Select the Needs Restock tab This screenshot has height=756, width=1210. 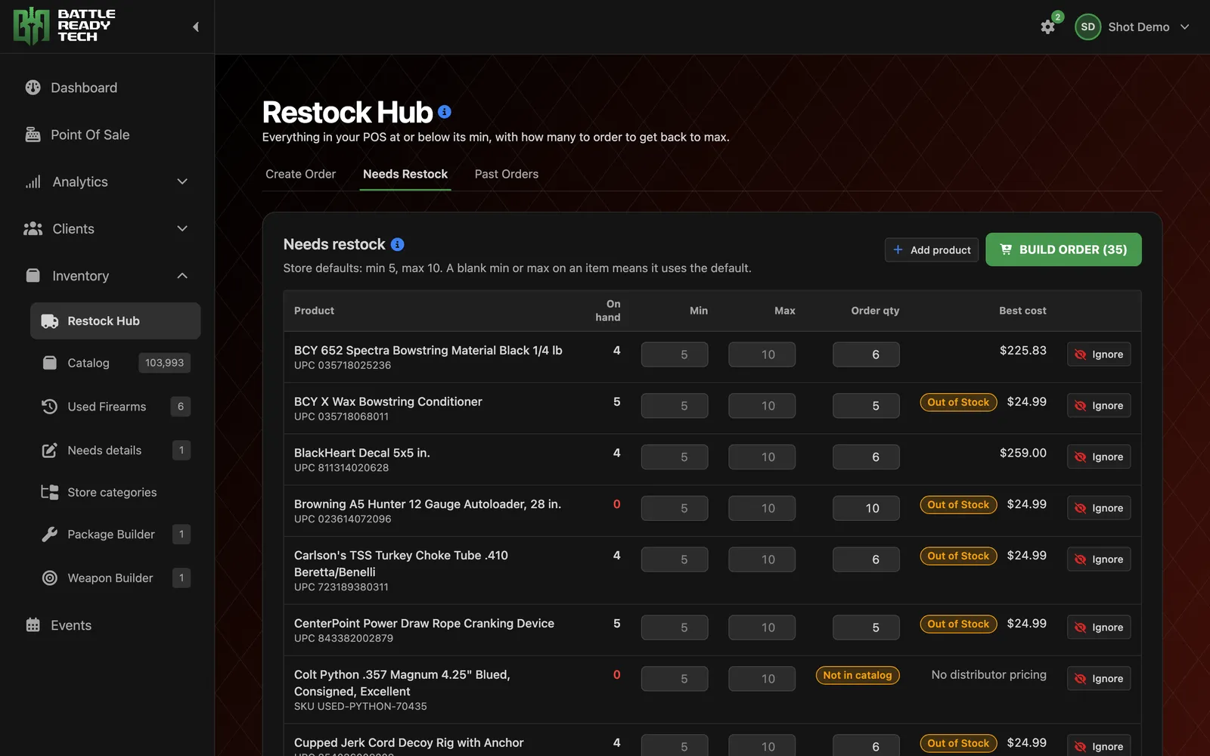[405, 174]
